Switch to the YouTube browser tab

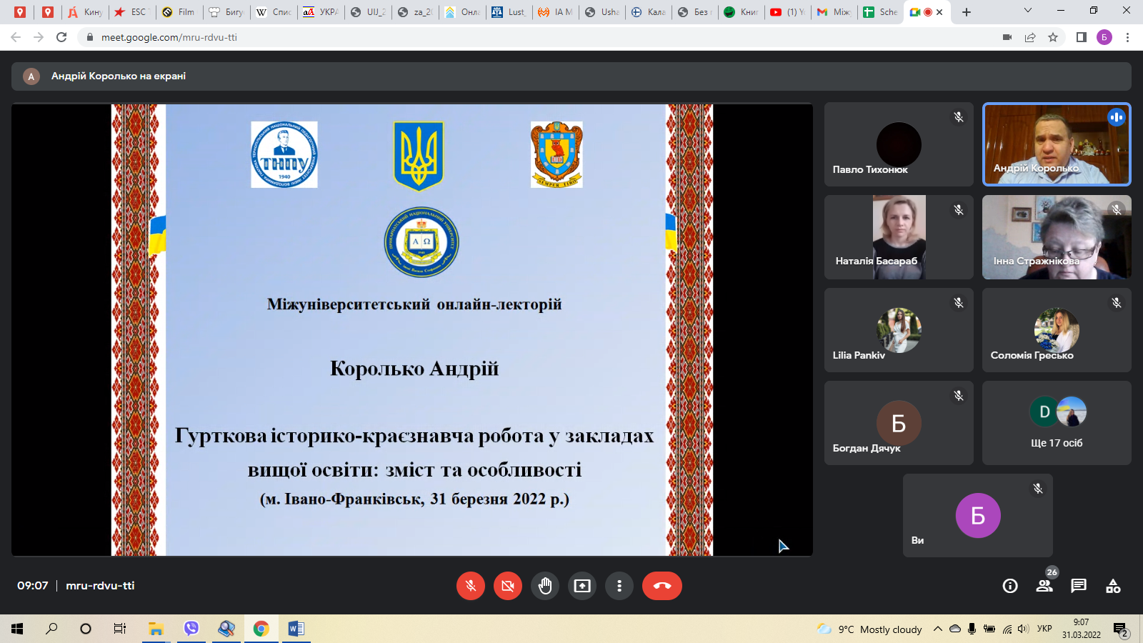[x=786, y=12]
